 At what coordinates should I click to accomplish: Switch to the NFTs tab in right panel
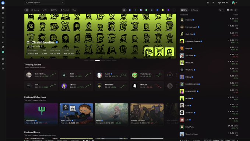184,10
